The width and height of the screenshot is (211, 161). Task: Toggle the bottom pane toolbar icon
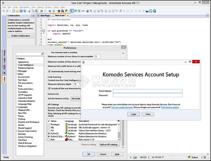coord(75,11)
